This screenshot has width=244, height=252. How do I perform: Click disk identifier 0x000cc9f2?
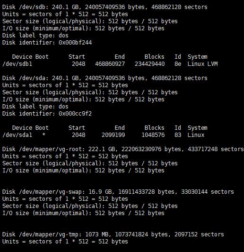(x=75, y=114)
